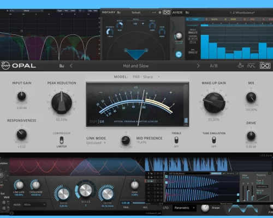This screenshot has width=273, height=218.
Task: Go to the next Opal preset
Action: tap(198, 66)
